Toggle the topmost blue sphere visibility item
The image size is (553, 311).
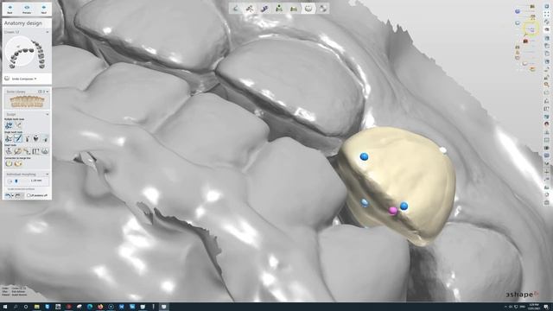click(x=518, y=11)
